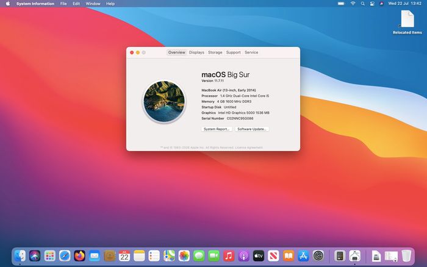Open Safari browser from the Dock
This screenshot has height=267, width=427.
pyautogui.click(x=65, y=256)
